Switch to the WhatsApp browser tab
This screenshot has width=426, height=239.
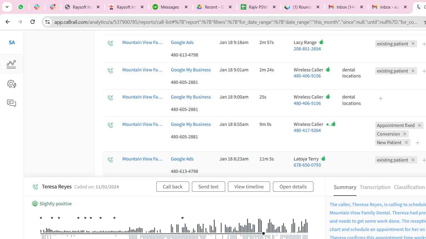21,7
